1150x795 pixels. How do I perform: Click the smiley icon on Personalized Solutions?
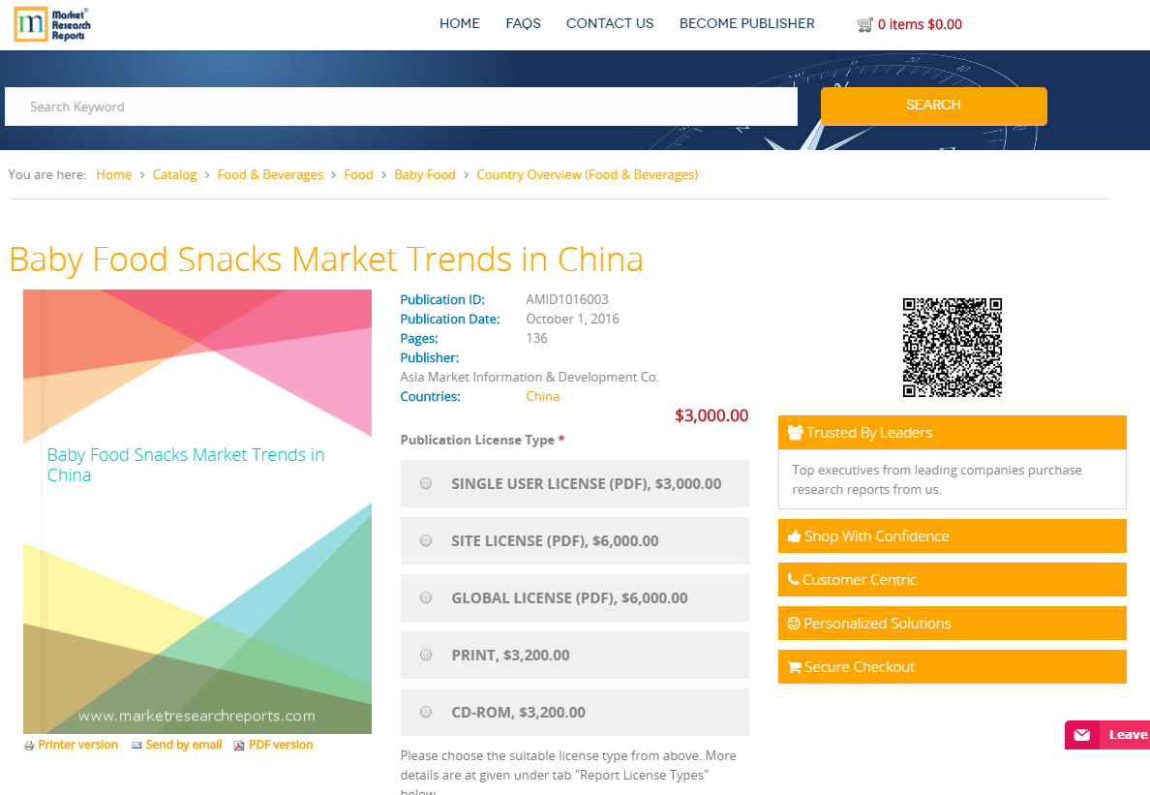coord(795,623)
